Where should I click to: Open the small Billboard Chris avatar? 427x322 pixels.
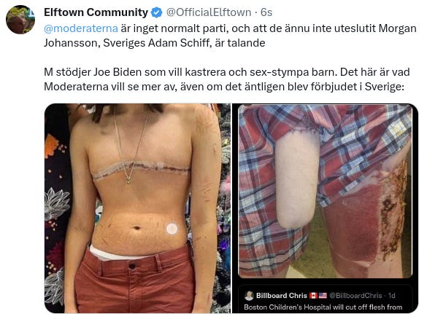click(249, 296)
